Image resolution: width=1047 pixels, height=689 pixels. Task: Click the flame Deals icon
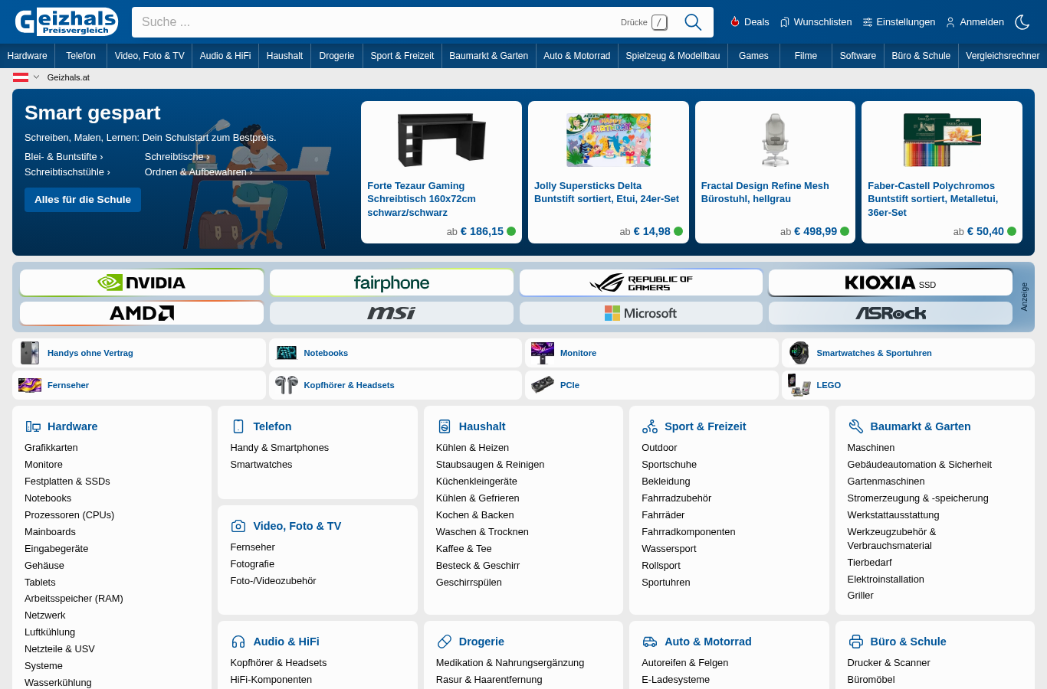click(734, 22)
